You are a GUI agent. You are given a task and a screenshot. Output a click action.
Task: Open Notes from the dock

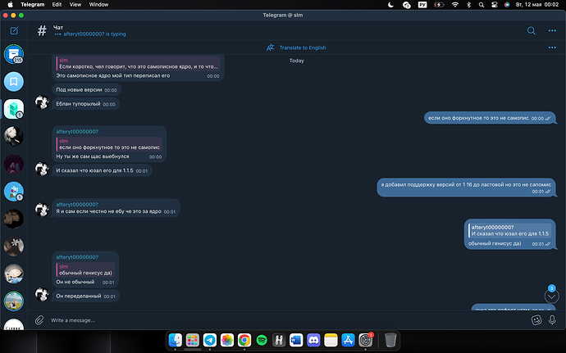pos(331,340)
